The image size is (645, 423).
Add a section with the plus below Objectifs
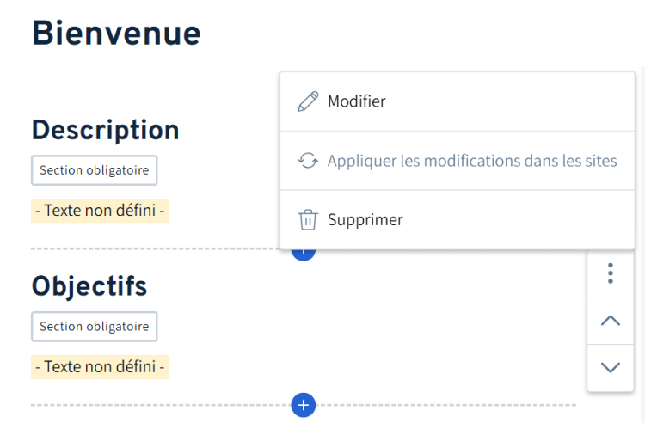click(304, 404)
